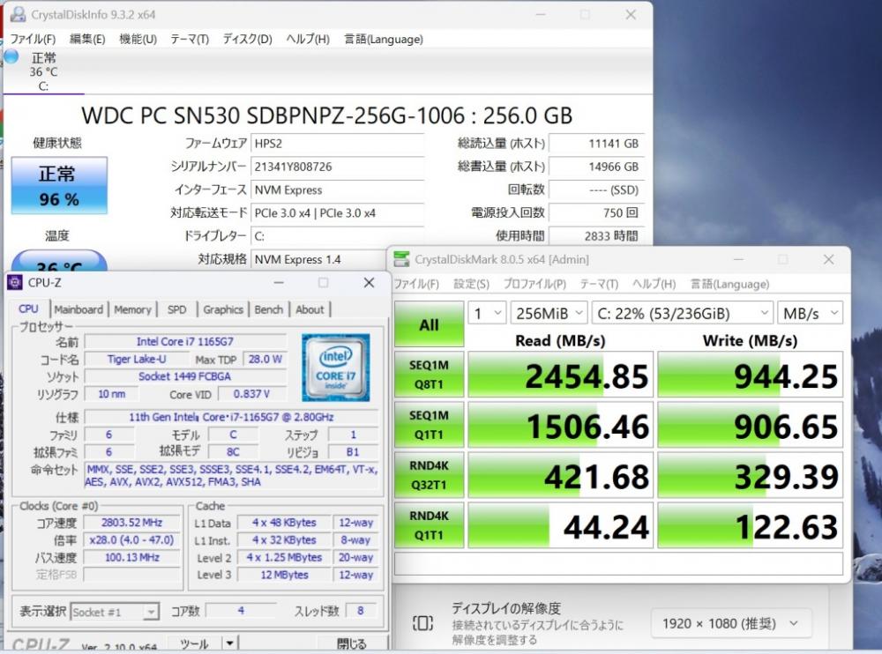Switch to the Graphics tab in CPU-Z
This screenshot has width=882, height=654.
click(223, 309)
